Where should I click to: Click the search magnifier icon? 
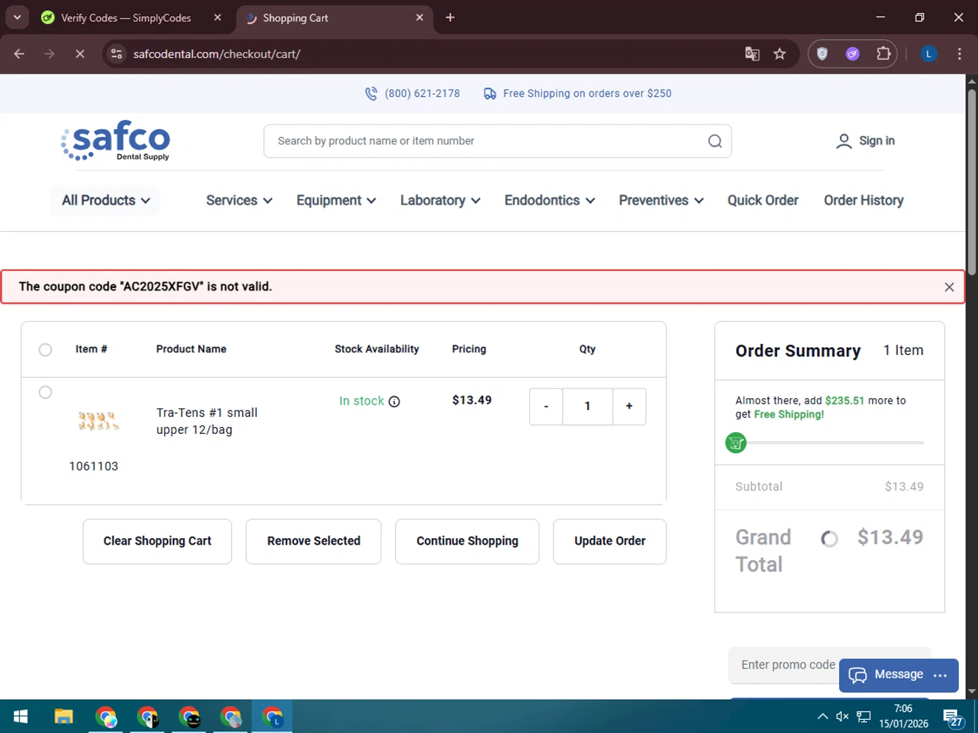pos(715,141)
